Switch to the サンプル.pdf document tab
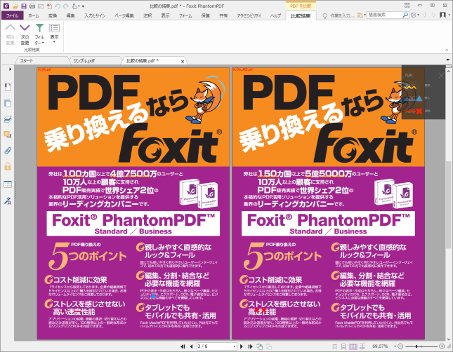This screenshot has height=352, width=453. 84,61
